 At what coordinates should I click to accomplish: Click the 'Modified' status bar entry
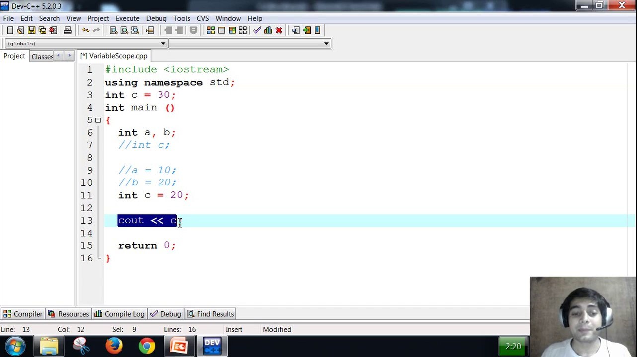click(277, 329)
